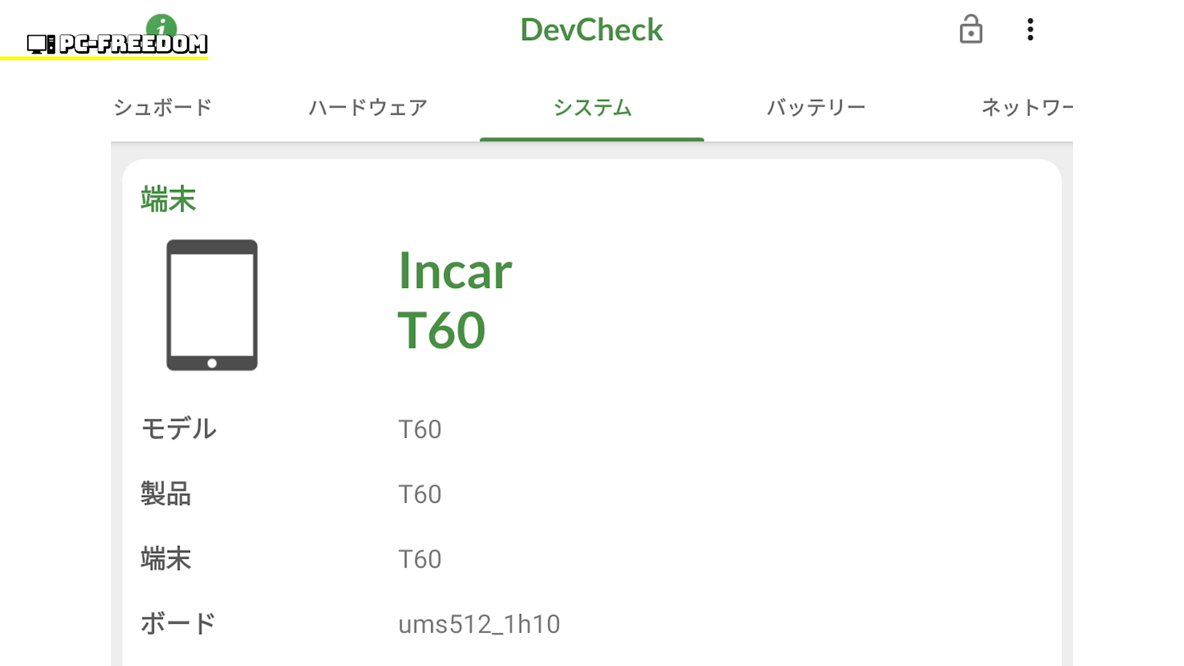Image resolution: width=1184 pixels, height=666 pixels.
Task: Click the green 端末 section header
Action: point(168,199)
